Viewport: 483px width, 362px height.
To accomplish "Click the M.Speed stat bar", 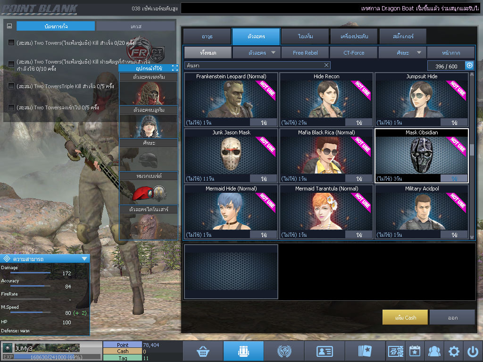I will (31, 312).
